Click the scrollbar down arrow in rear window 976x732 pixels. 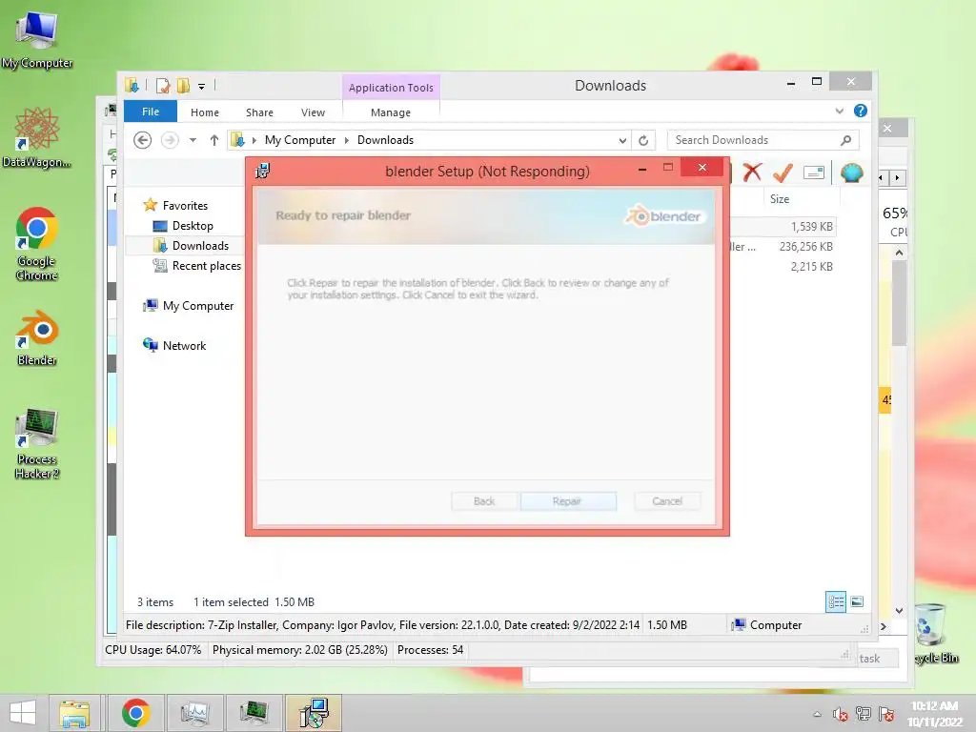point(899,611)
